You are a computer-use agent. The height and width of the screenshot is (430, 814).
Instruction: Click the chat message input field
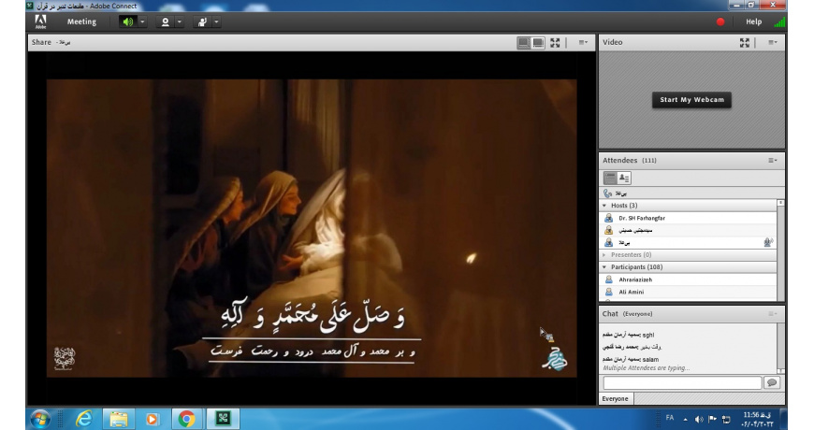tap(682, 383)
